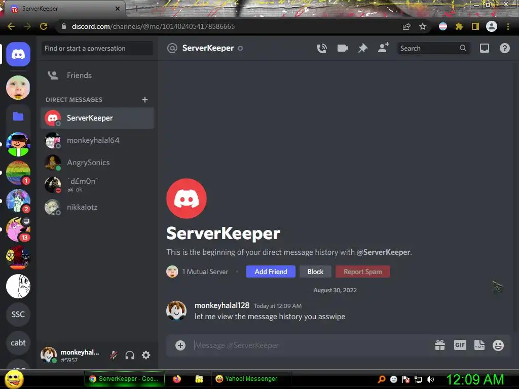Open Yahoo! Messenger from taskbar
Viewport: 519px width, 389px height.
[251, 379]
